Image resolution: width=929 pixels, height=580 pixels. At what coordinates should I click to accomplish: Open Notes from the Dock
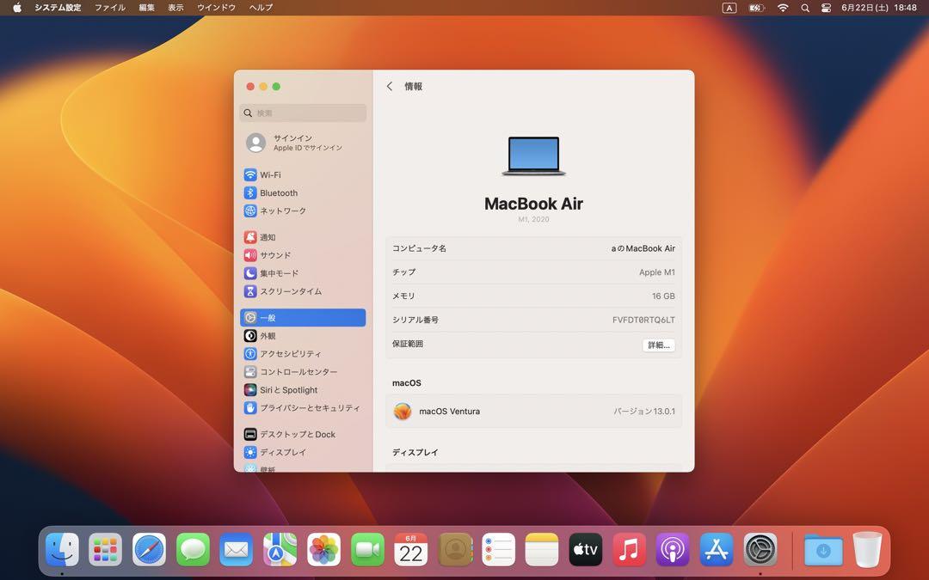tap(542, 550)
